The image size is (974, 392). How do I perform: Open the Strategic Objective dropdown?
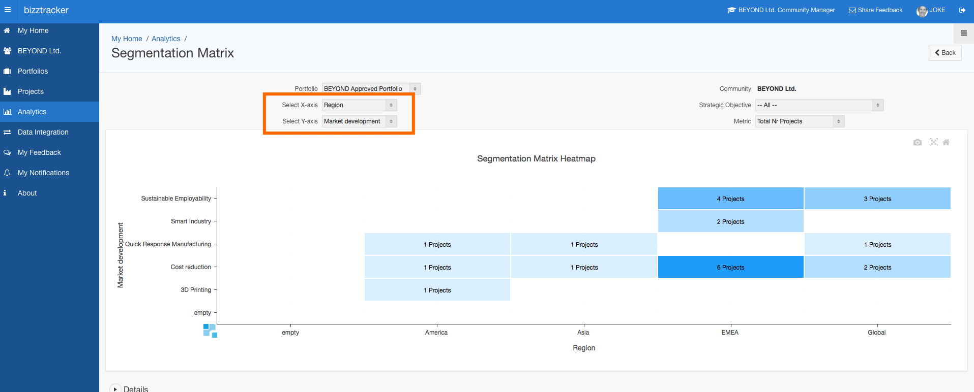point(819,105)
